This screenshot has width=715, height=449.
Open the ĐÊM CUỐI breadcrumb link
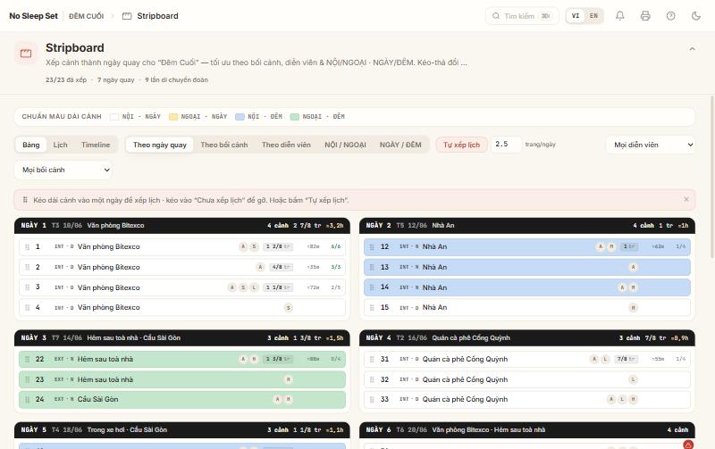[x=86, y=16]
